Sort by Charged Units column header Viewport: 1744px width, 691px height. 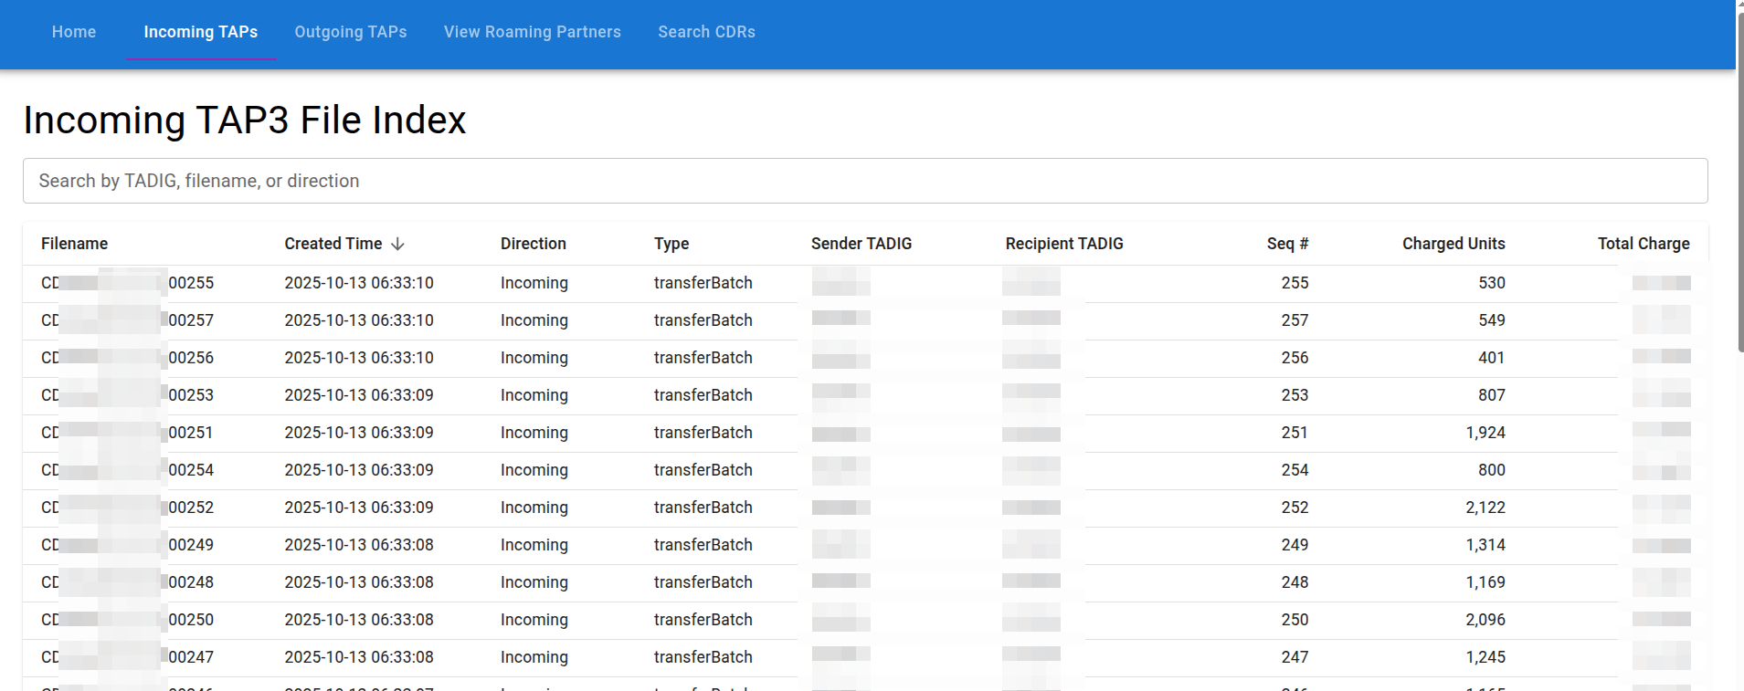tap(1453, 244)
